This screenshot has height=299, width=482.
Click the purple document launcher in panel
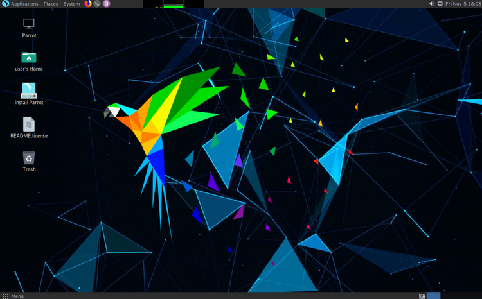click(106, 4)
